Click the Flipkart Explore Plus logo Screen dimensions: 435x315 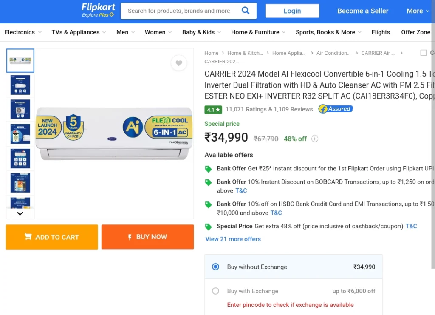point(98,11)
